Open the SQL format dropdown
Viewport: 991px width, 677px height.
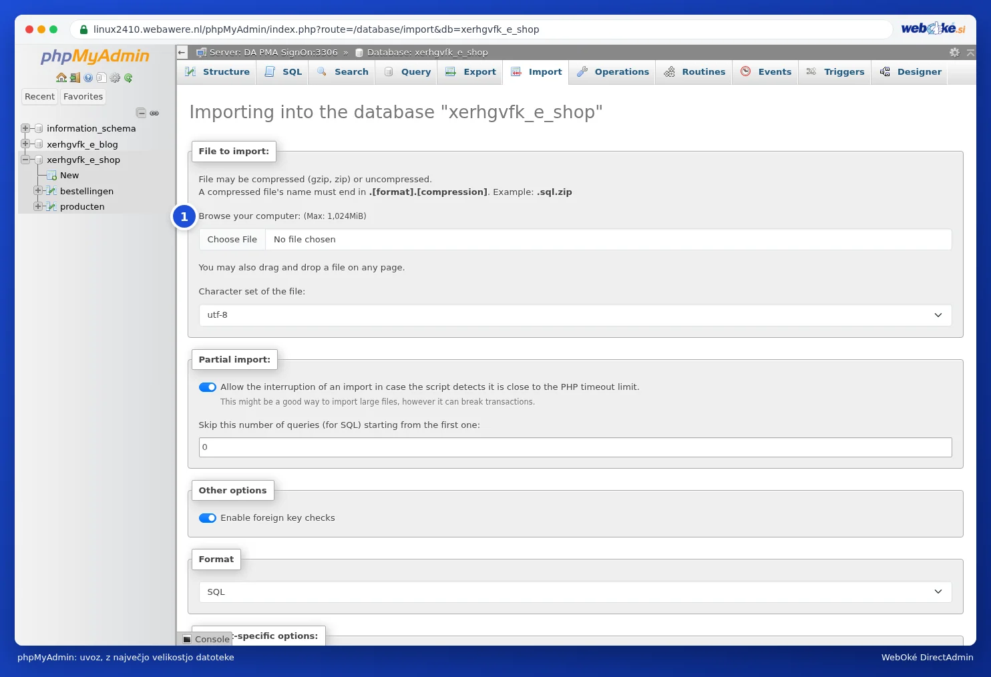coord(575,592)
